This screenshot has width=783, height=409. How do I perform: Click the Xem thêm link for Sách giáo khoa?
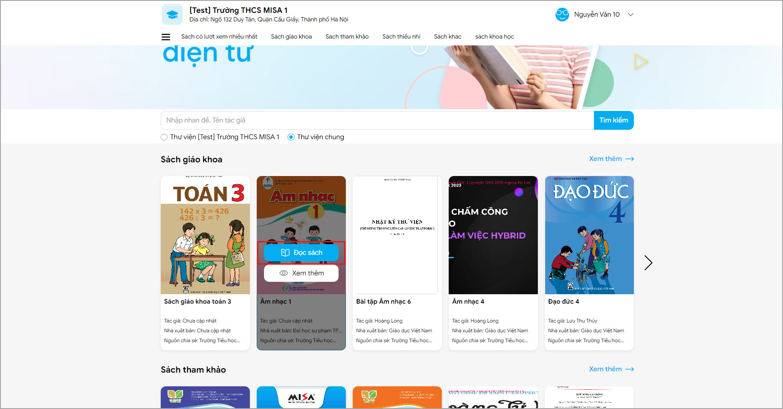click(605, 159)
